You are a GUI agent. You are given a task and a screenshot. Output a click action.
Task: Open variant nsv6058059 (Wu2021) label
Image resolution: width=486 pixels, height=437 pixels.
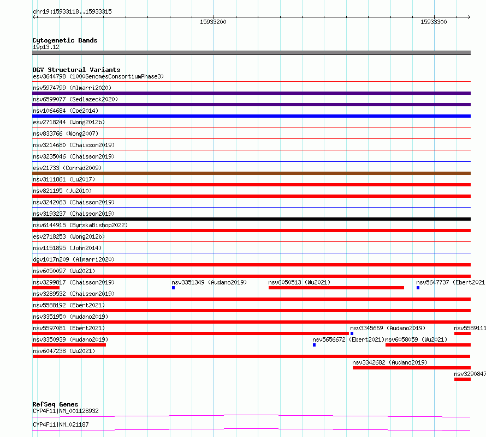coord(416,339)
